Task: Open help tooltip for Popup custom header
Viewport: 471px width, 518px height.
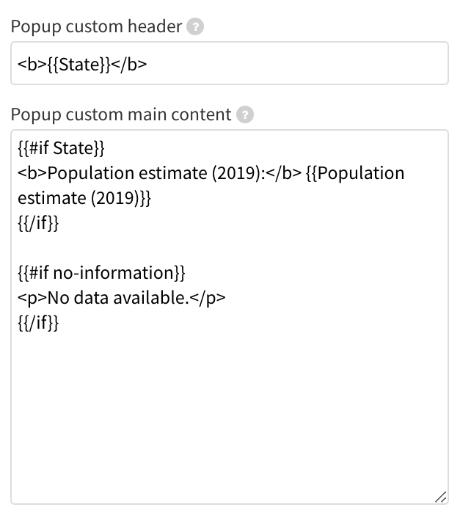Action: [x=195, y=26]
